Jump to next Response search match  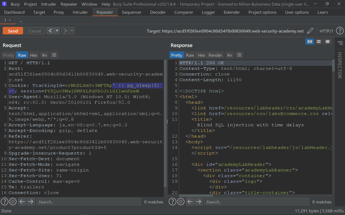tap(198, 202)
